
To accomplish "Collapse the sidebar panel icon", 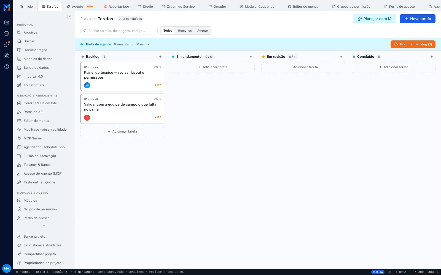I will pyautogui.click(x=69, y=17).
